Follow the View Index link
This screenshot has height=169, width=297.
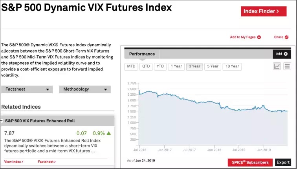click(14, 162)
